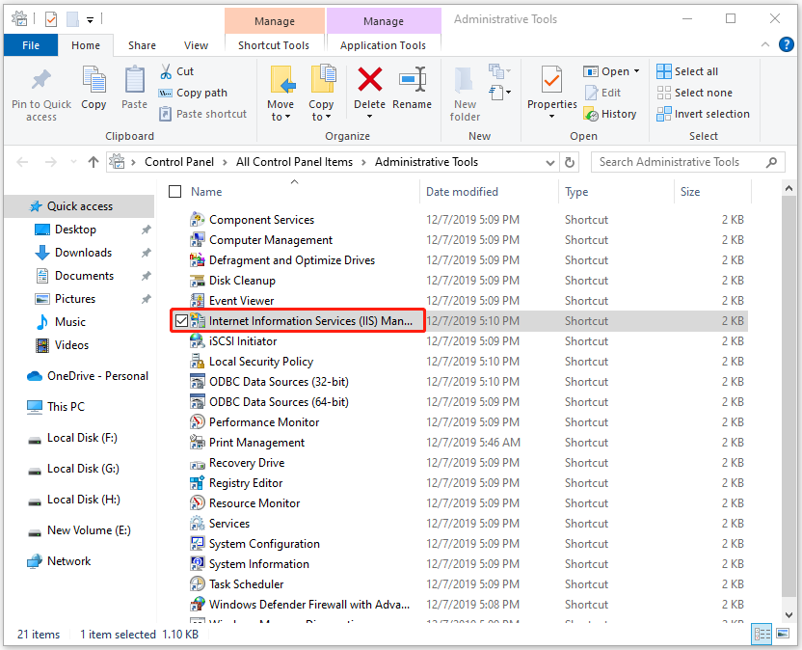Click the Edit icon in Open group

[x=591, y=93]
